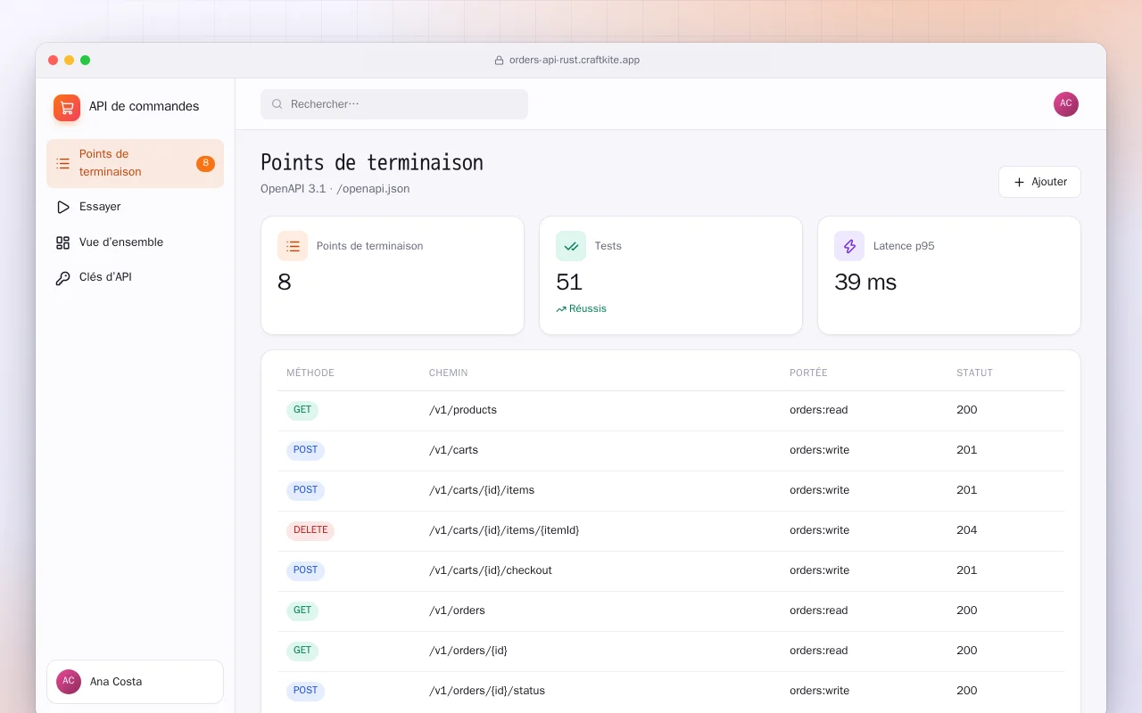
Task: Click the grid icon for Vue d'ensemble
Action: [x=62, y=242]
